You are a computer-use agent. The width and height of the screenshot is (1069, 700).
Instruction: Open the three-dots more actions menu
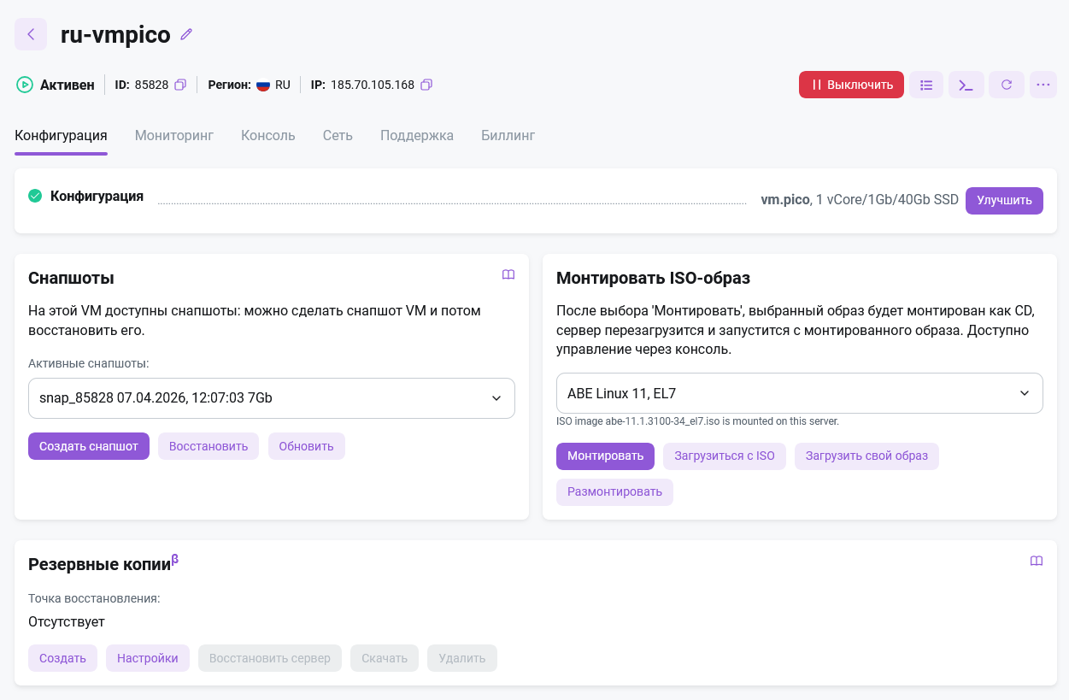tap(1043, 85)
